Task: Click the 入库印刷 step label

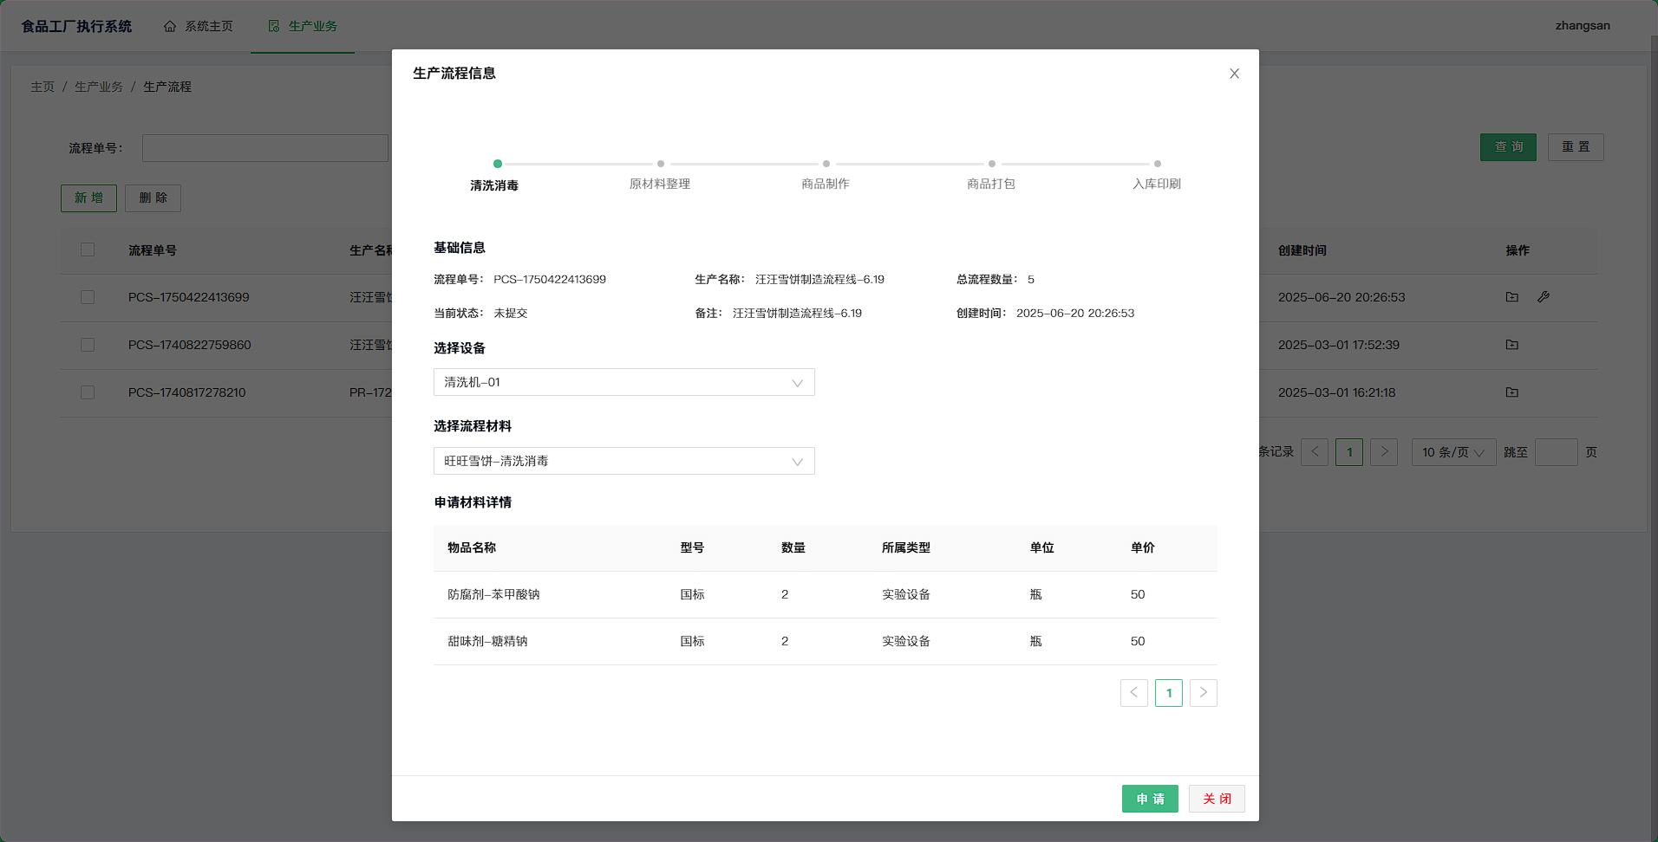Action: (x=1157, y=184)
